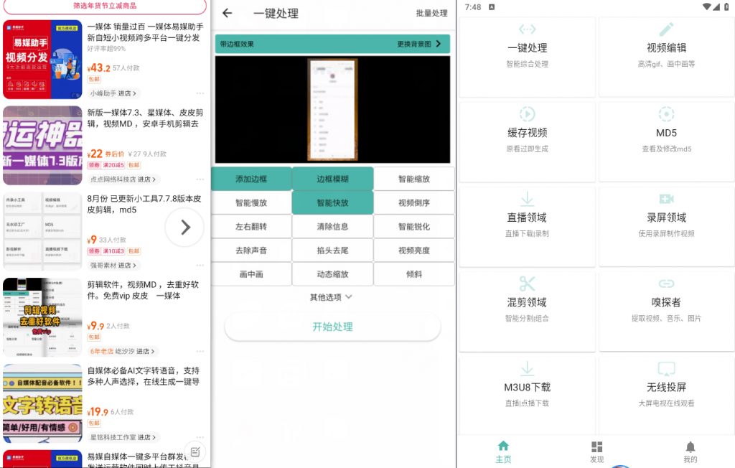Open 批量处理 at top right
Viewport: 735px width, 468px height.
[x=431, y=13]
